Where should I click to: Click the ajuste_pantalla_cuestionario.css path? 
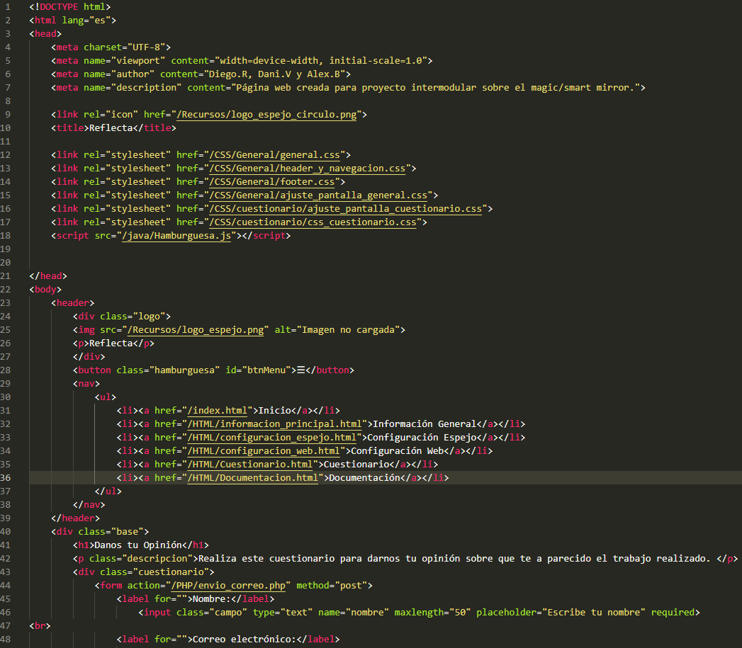(x=345, y=209)
